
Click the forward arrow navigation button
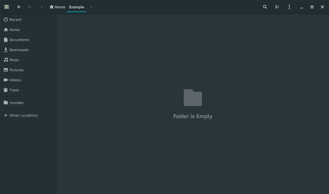[x=29, y=7]
